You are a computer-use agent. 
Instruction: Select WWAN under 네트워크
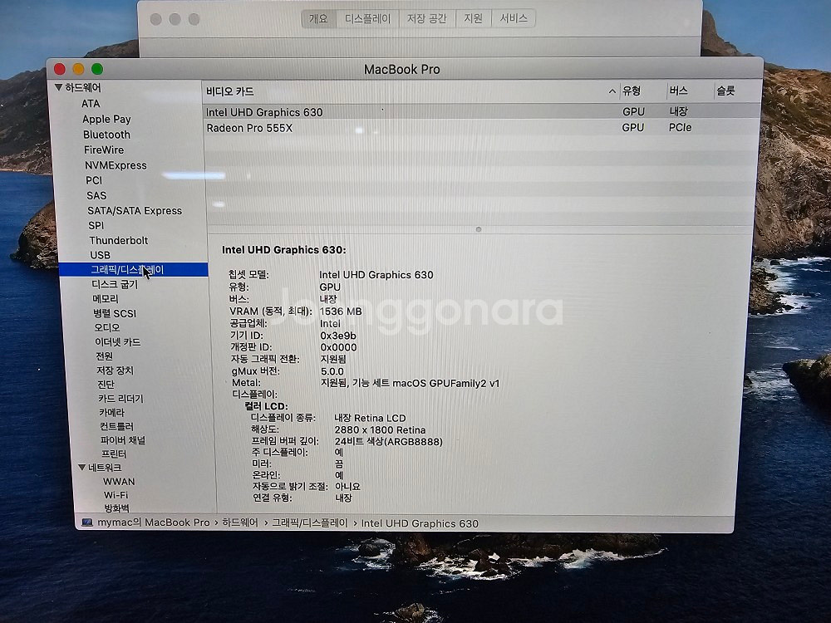[x=119, y=482]
